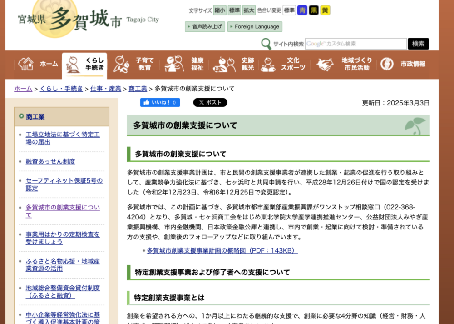Open セーフティネット保証5号の認定 sidebar link
Viewport: 454px width, 324px height.
[x=64, y=184]
